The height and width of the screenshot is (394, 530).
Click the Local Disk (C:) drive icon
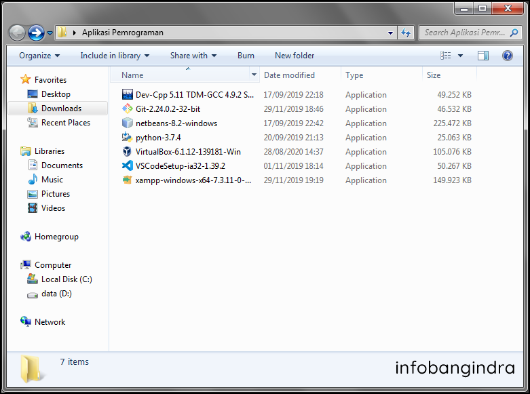coord(33,279)
